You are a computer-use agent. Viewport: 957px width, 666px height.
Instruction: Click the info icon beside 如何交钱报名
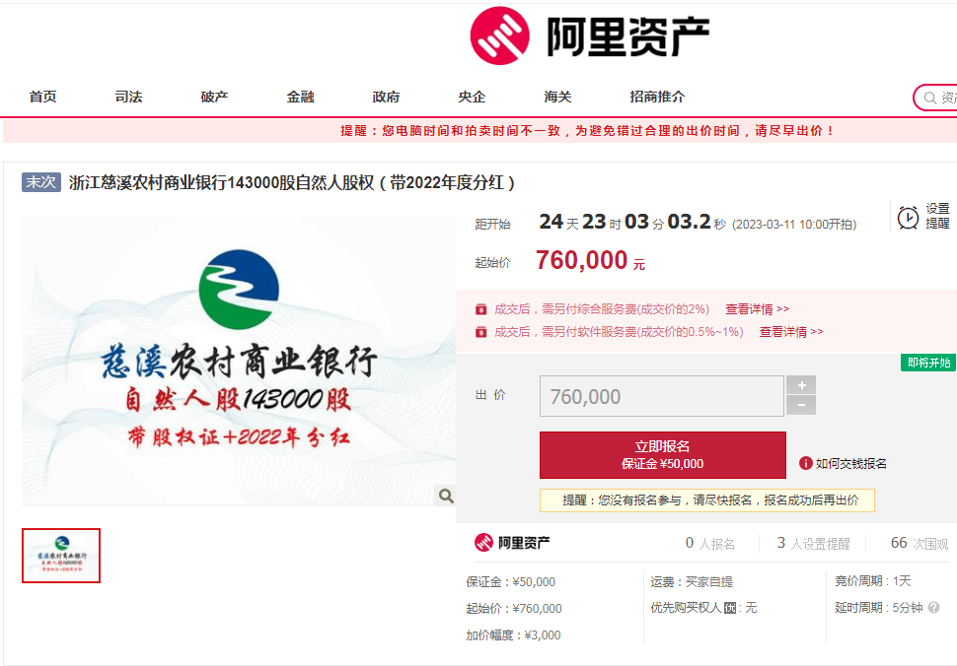click(x=806, y=464)
